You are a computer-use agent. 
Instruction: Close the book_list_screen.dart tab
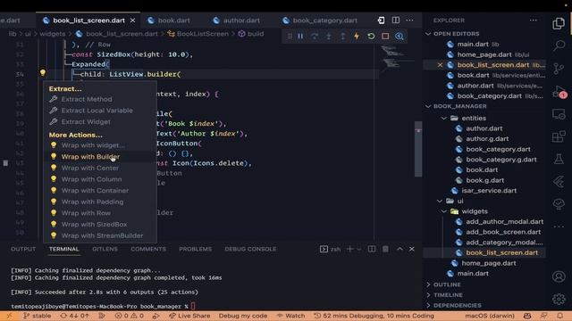pos(132,21)
